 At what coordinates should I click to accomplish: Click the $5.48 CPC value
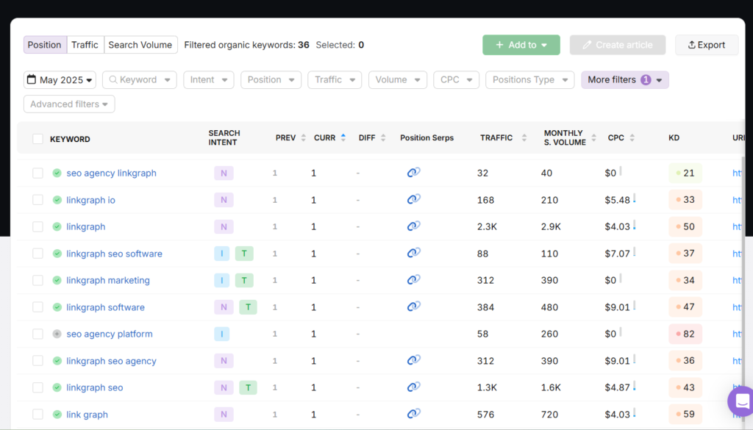tap(617, 200)
